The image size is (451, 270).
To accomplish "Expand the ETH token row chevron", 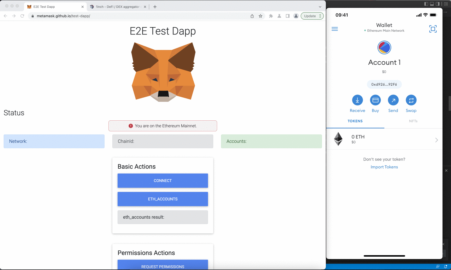I will [436, 140].
